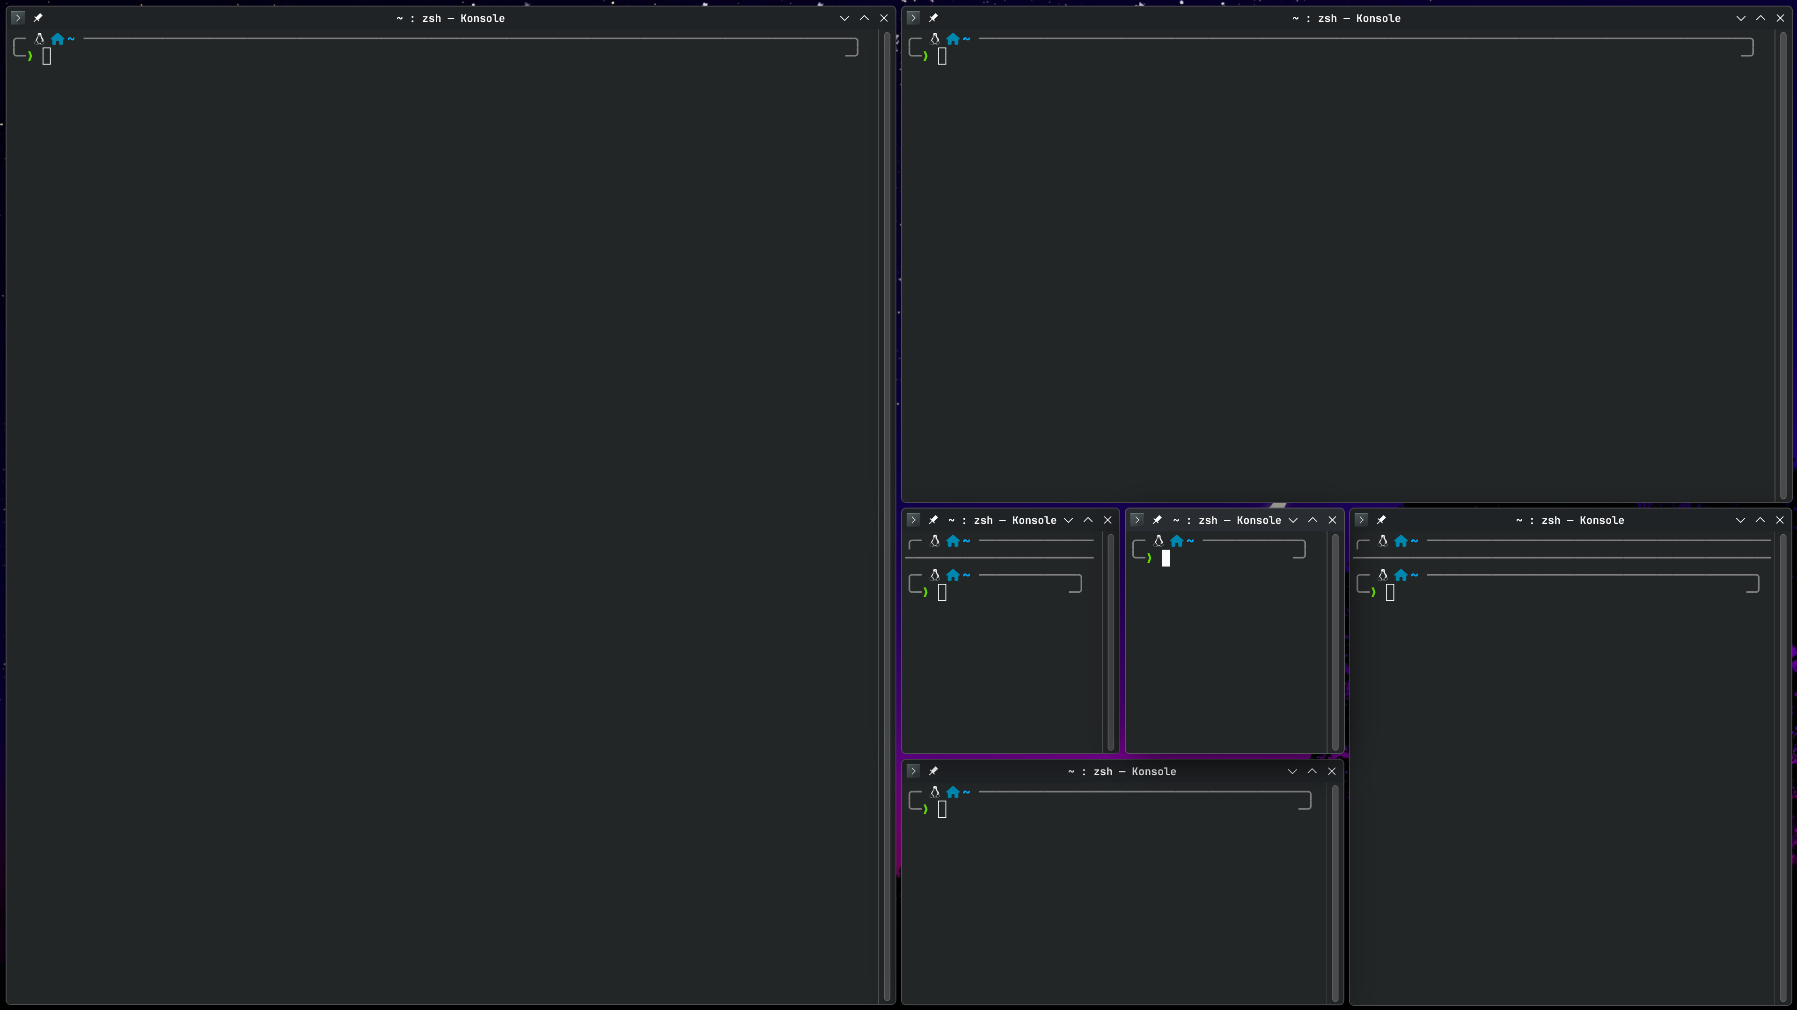
Task: Click scrollbar of left full-height Konsole window
Action: [887, 516]
